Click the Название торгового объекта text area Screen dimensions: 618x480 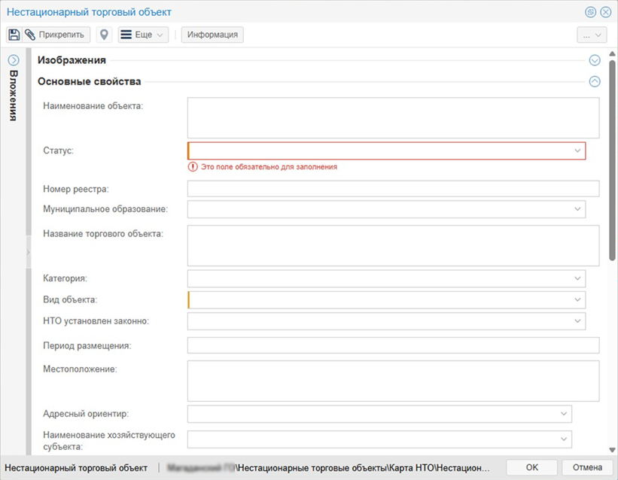tap(394, 245)
